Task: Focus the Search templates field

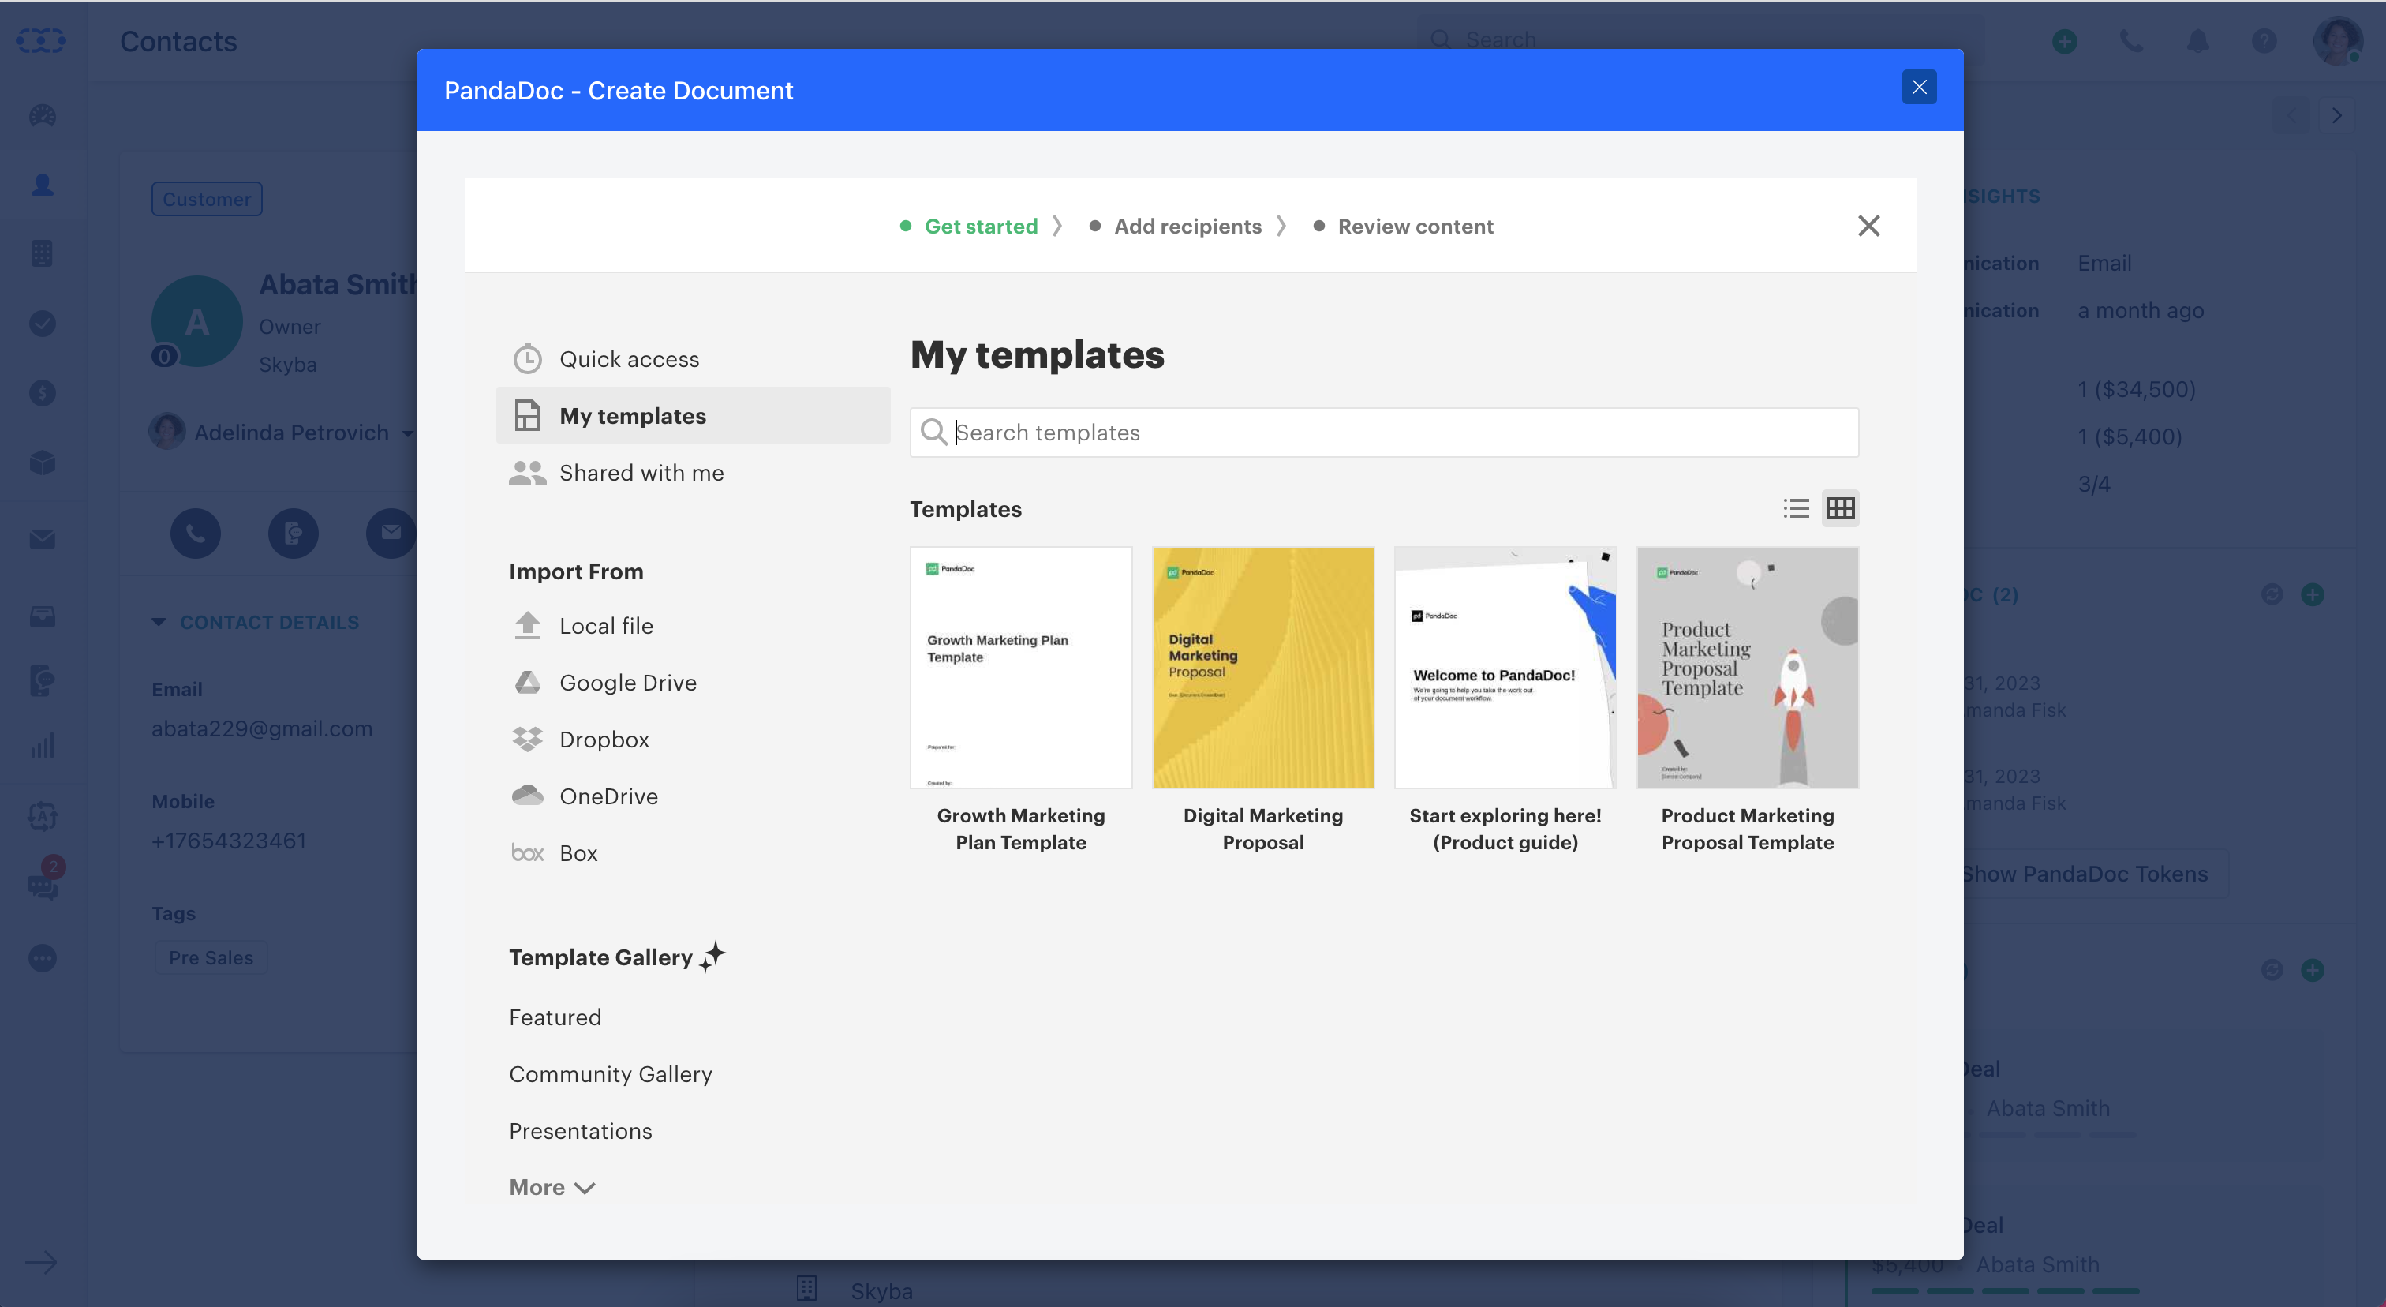Action: pyautogui.click(x=1384, y=433)
